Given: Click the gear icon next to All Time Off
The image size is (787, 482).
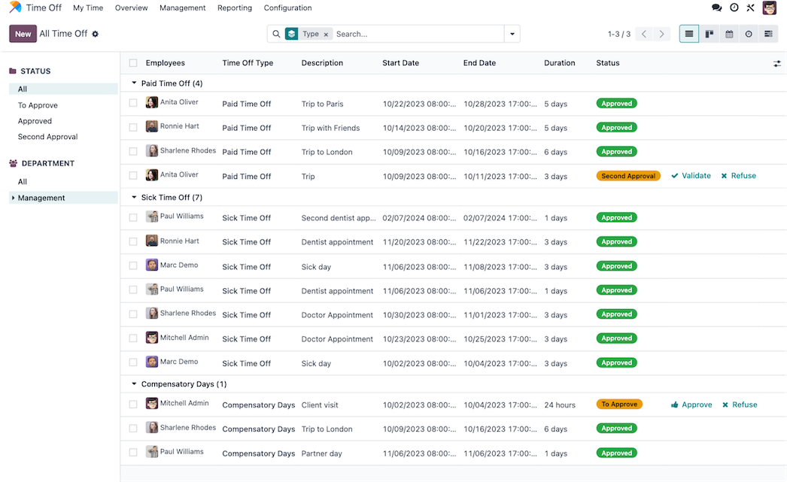Looking at the screenshot, I should tap(96, 34).
